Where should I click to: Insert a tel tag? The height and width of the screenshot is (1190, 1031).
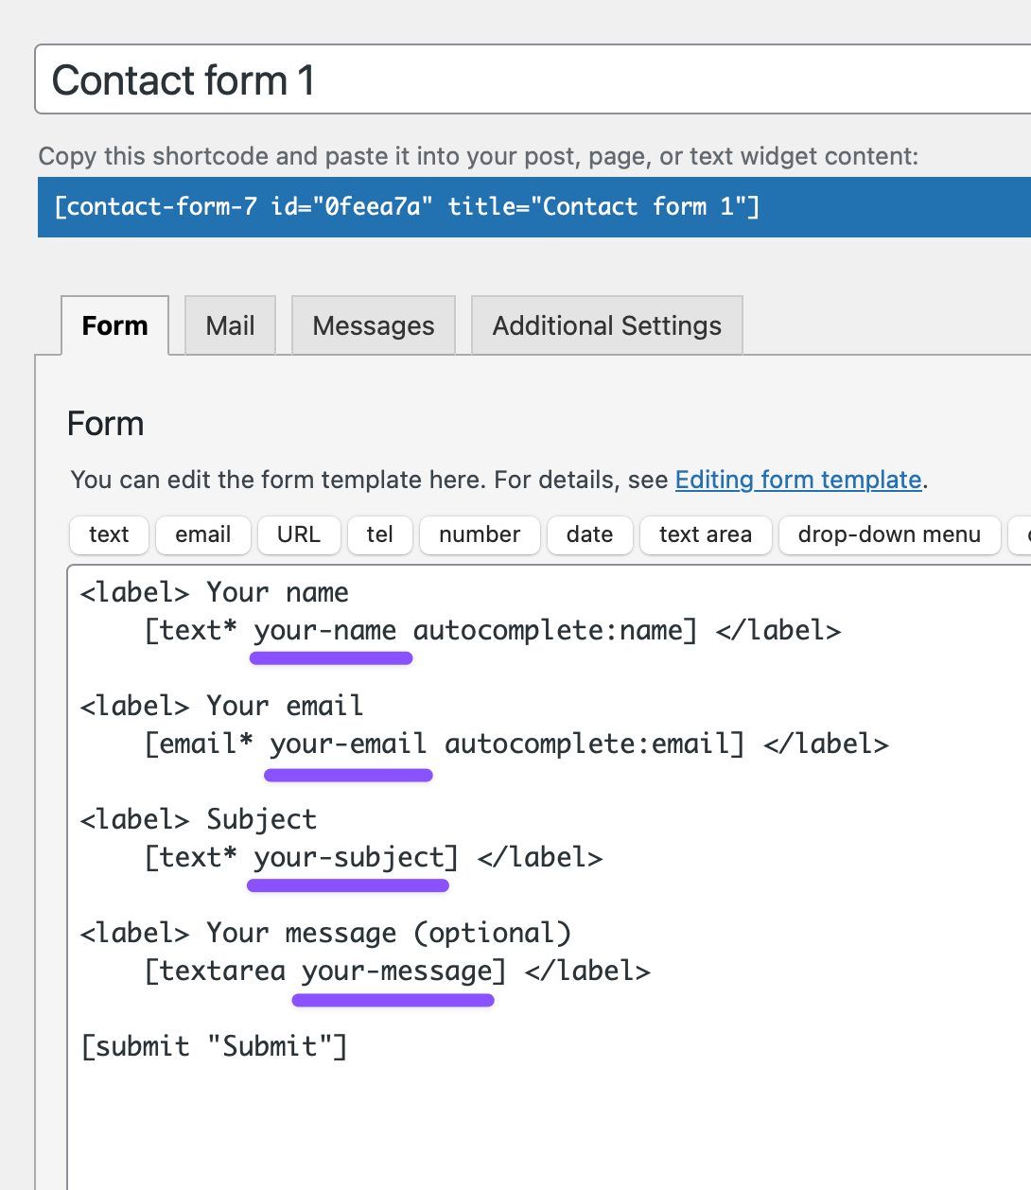click(x=380, y=534)
